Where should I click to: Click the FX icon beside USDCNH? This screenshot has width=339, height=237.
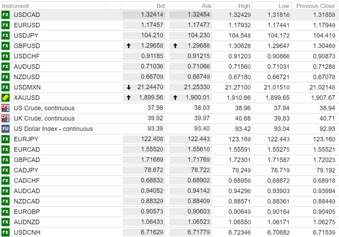click(5, 232)
